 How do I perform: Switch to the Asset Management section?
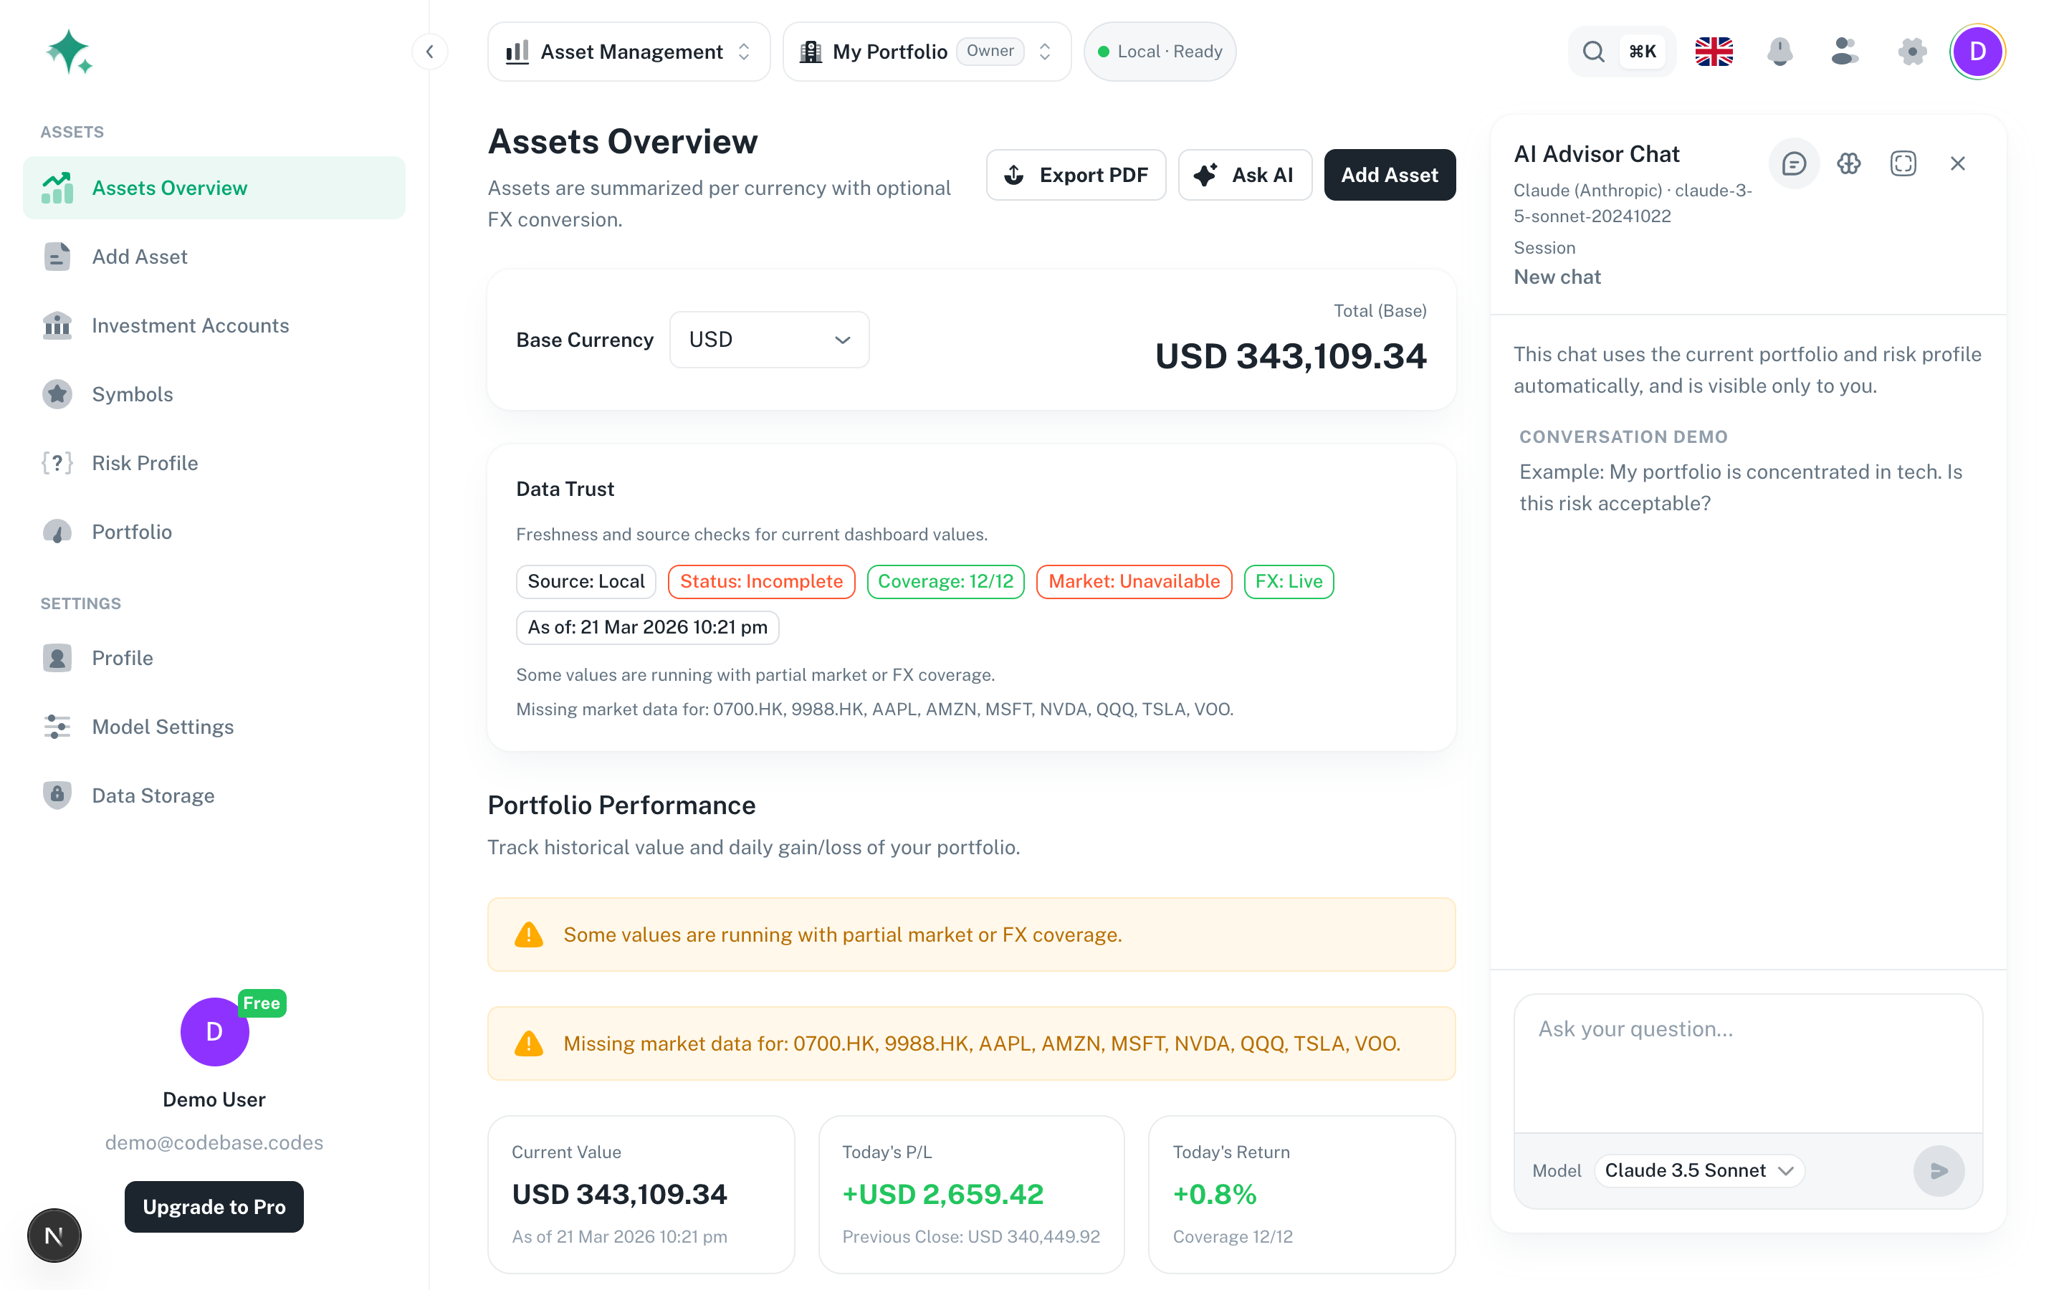coord(629,51)
